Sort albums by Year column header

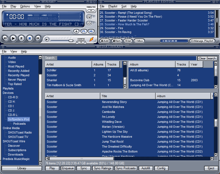[x=196, y=64]
